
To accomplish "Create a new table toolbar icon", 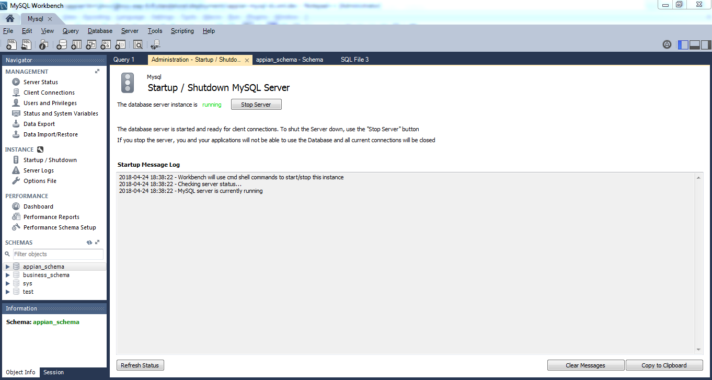I will click(x=76, y=44).
